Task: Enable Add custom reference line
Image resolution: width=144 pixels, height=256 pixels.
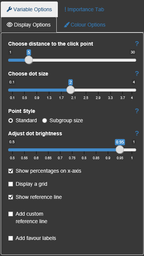Action: tap(10, 214)
